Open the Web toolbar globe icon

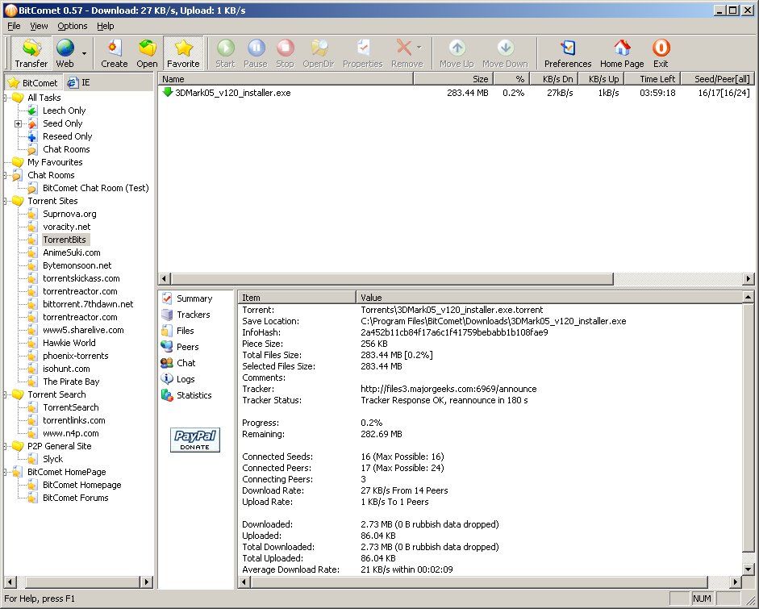[x=65, y=48]
